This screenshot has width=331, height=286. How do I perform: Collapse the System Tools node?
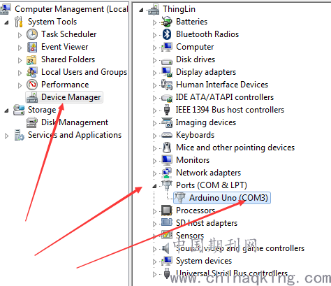6,22
